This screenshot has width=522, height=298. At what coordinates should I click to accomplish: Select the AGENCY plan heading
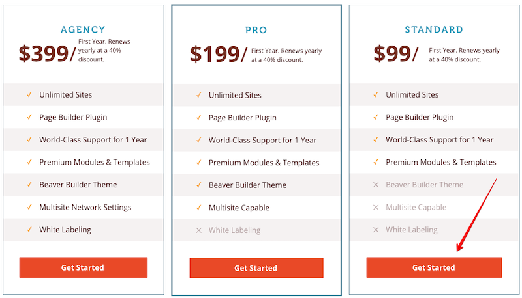tap(83, 29)
